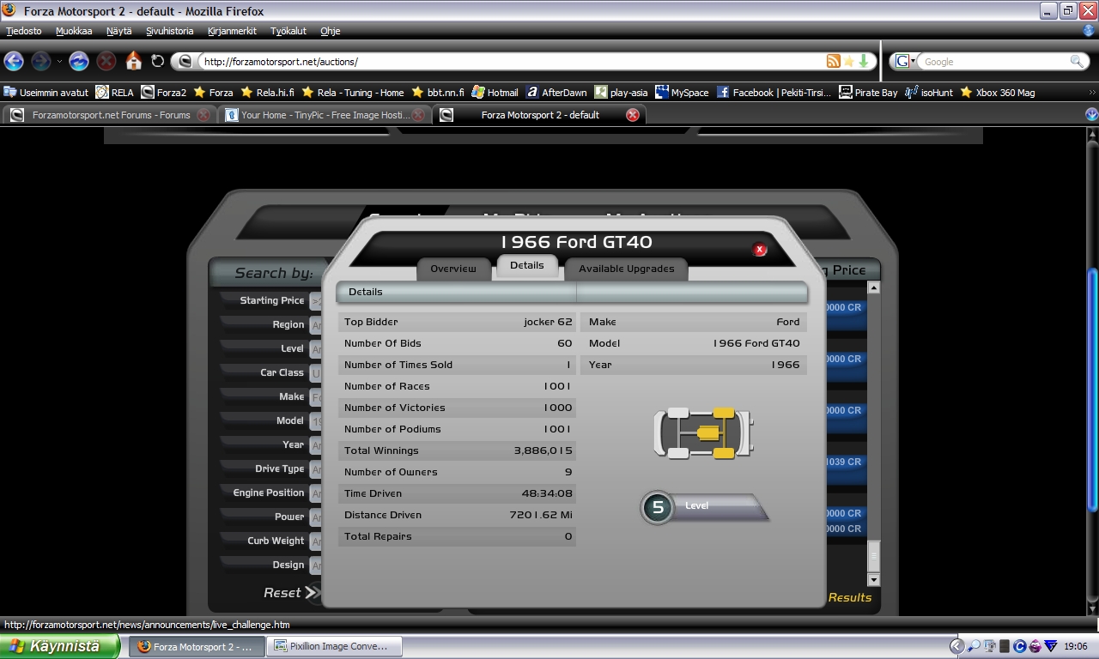Close the 1966 Ford GT40 popup
1099x659 pixels.
[x=759, y=250]
